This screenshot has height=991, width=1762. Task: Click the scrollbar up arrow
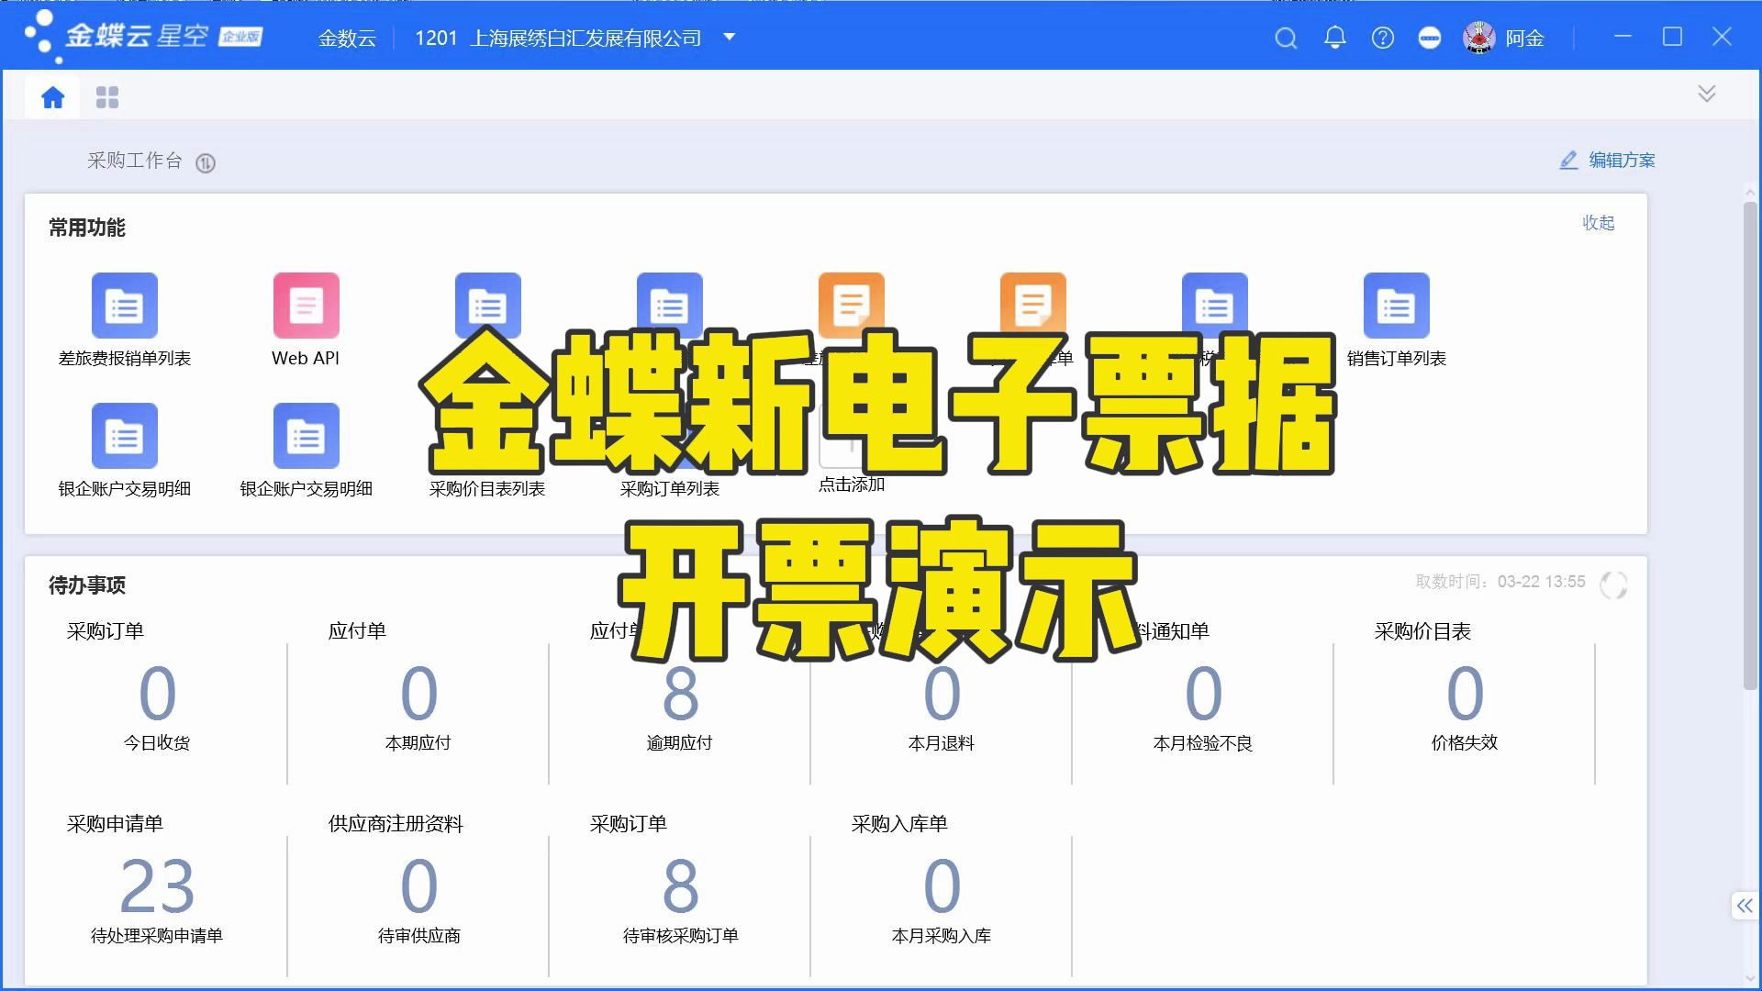(1750, 191)
